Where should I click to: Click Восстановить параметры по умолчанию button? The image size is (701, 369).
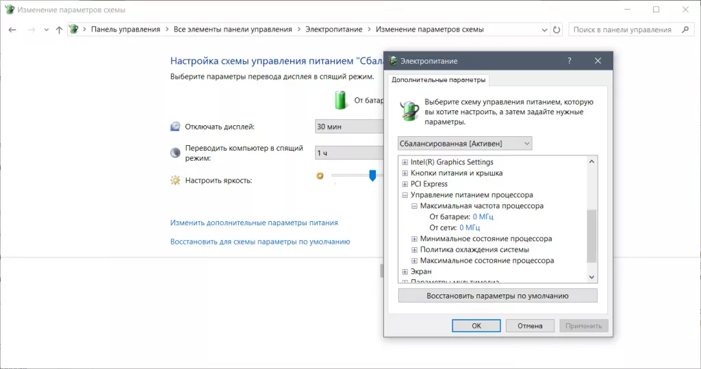click(498, 296)
